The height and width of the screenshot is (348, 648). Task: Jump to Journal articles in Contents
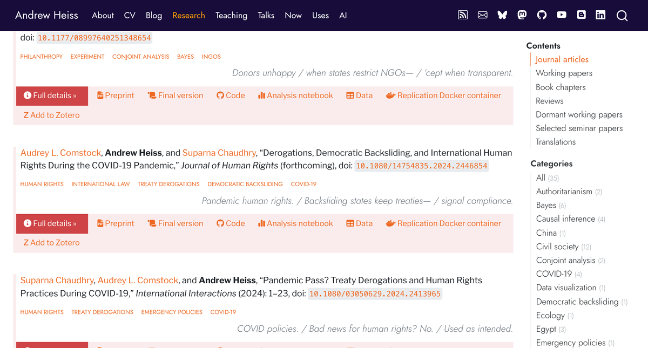562,59
